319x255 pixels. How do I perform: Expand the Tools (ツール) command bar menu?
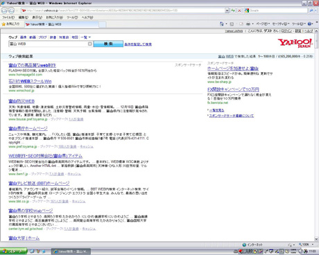(299, 24)
